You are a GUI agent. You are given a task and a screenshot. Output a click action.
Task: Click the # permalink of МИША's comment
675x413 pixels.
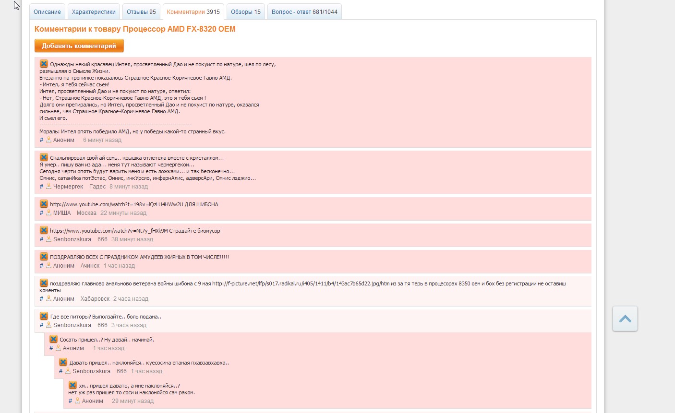click(41, 213)
